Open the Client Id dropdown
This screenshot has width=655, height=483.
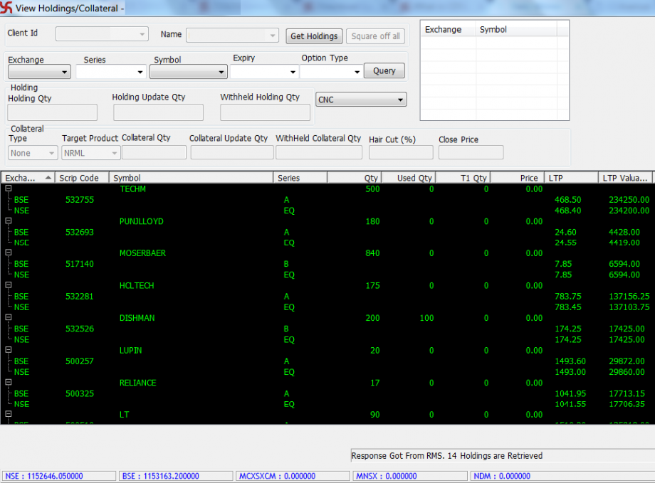[102, 34]
